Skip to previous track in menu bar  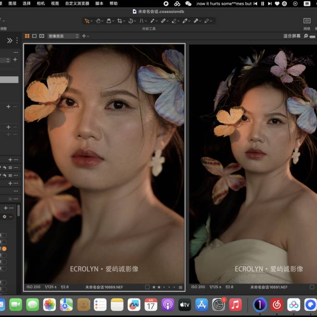click(256, 3)
